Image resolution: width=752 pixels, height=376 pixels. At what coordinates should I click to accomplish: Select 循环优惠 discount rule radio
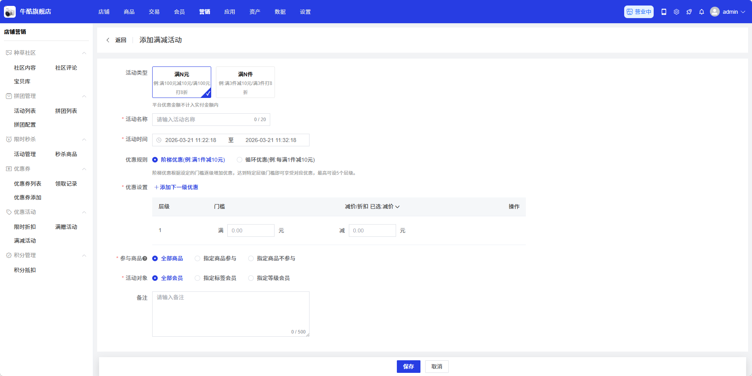(240, 160)
